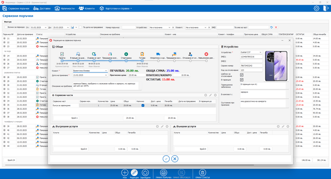Clear the Клиент filter X
The height and width of the screenshot is (179, 331).
click(x=209, y=28)
